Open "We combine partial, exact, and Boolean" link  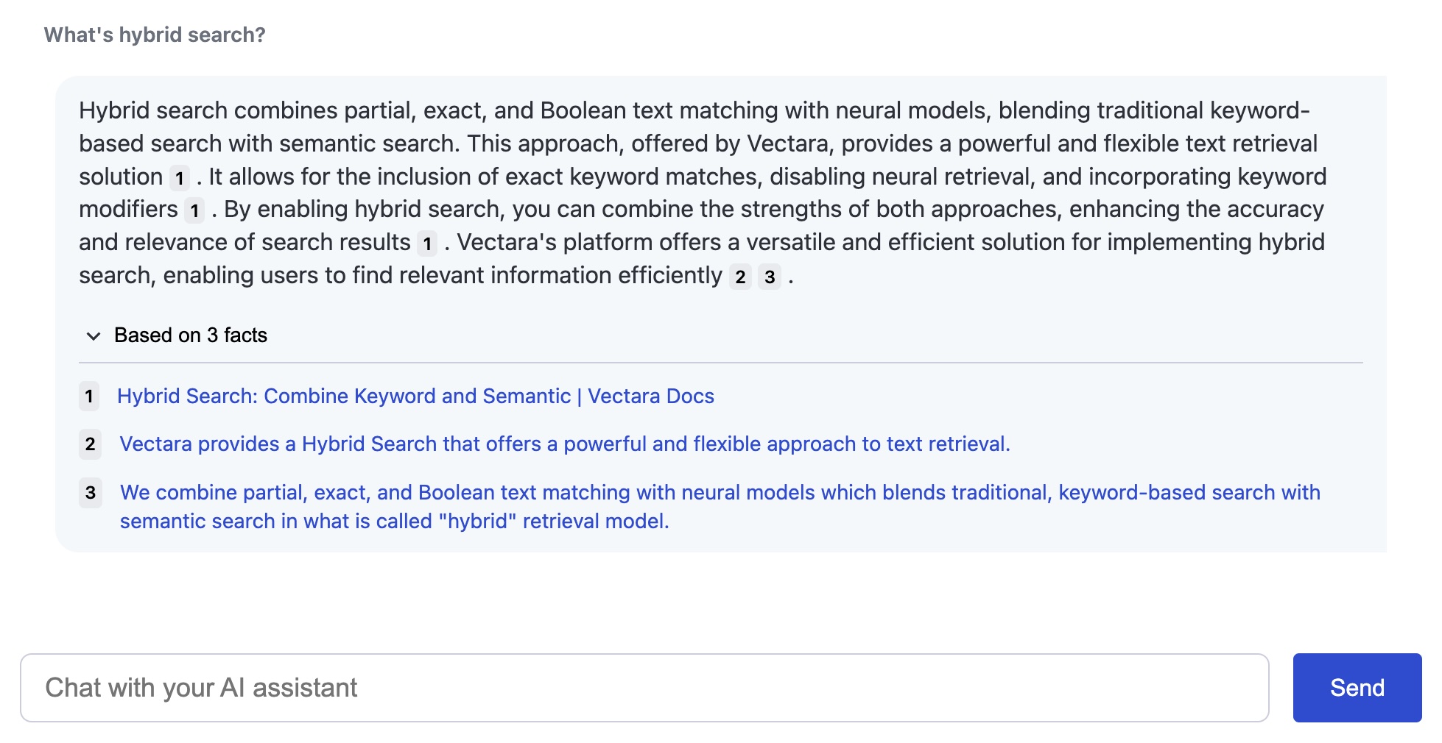click(720, 507)
